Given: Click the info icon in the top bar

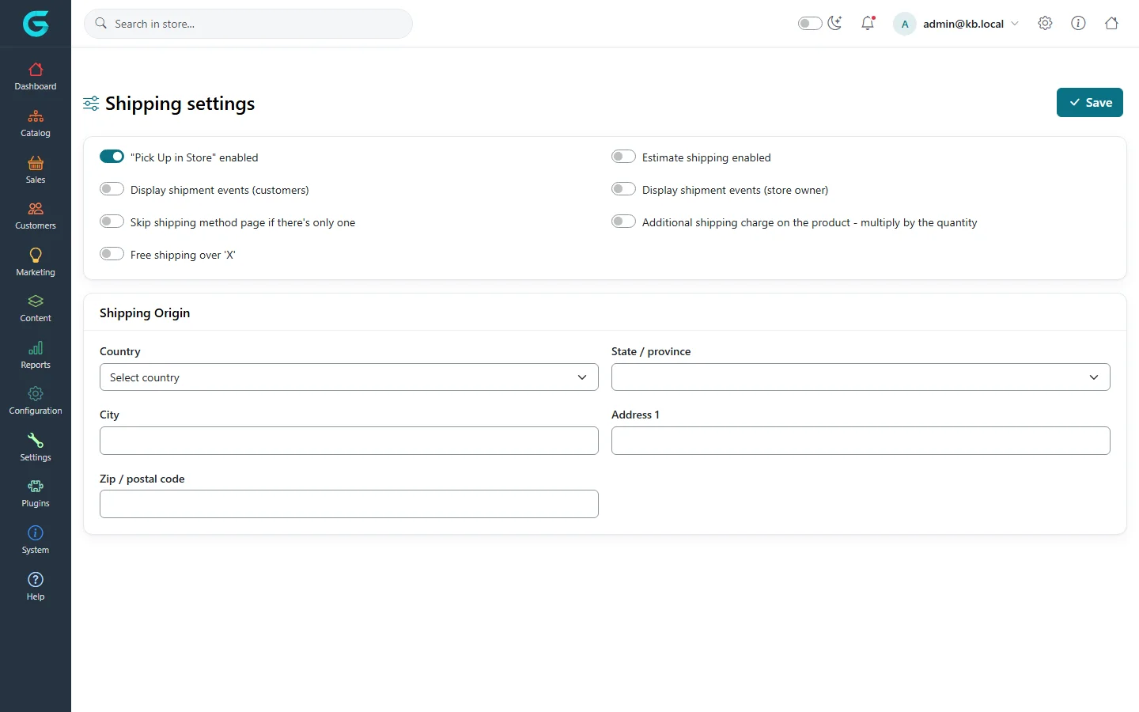Looking at the screenshot, I should point(1078,23).
